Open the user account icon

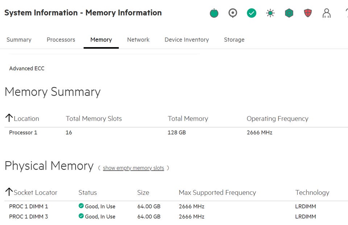point(327,13)
